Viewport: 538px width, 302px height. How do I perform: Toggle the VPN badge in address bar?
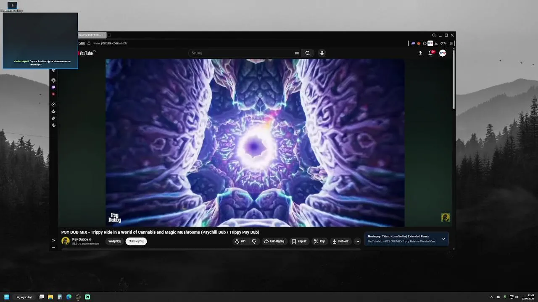(82, 43)
